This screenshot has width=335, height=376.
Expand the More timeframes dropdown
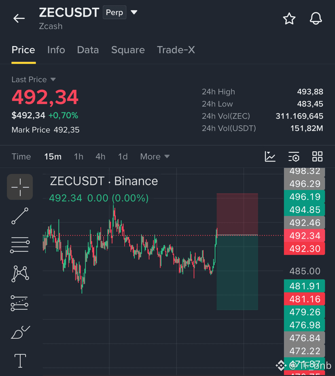pyautogui.click(x=155, y=156)
